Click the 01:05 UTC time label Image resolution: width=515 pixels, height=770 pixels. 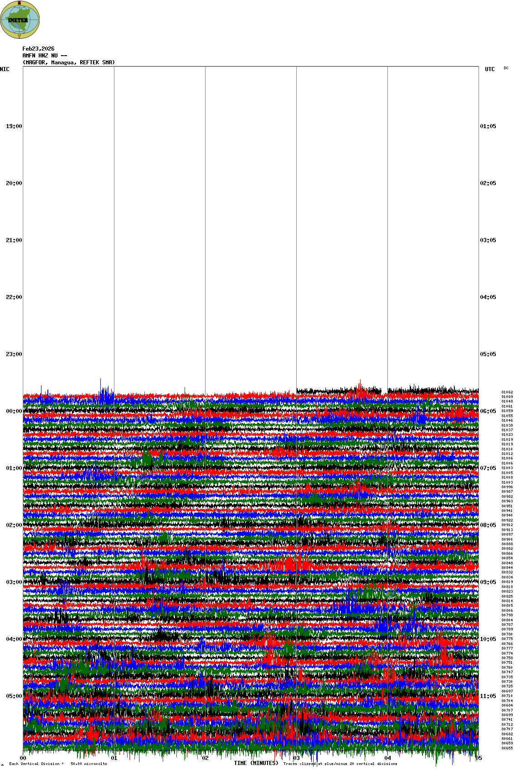pyautogui.click(x=488, y=126)
